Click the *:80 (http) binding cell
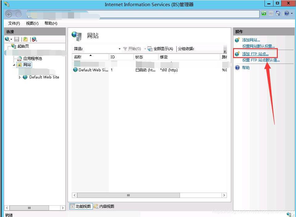 pyautogui.click(x=169, y=70)
